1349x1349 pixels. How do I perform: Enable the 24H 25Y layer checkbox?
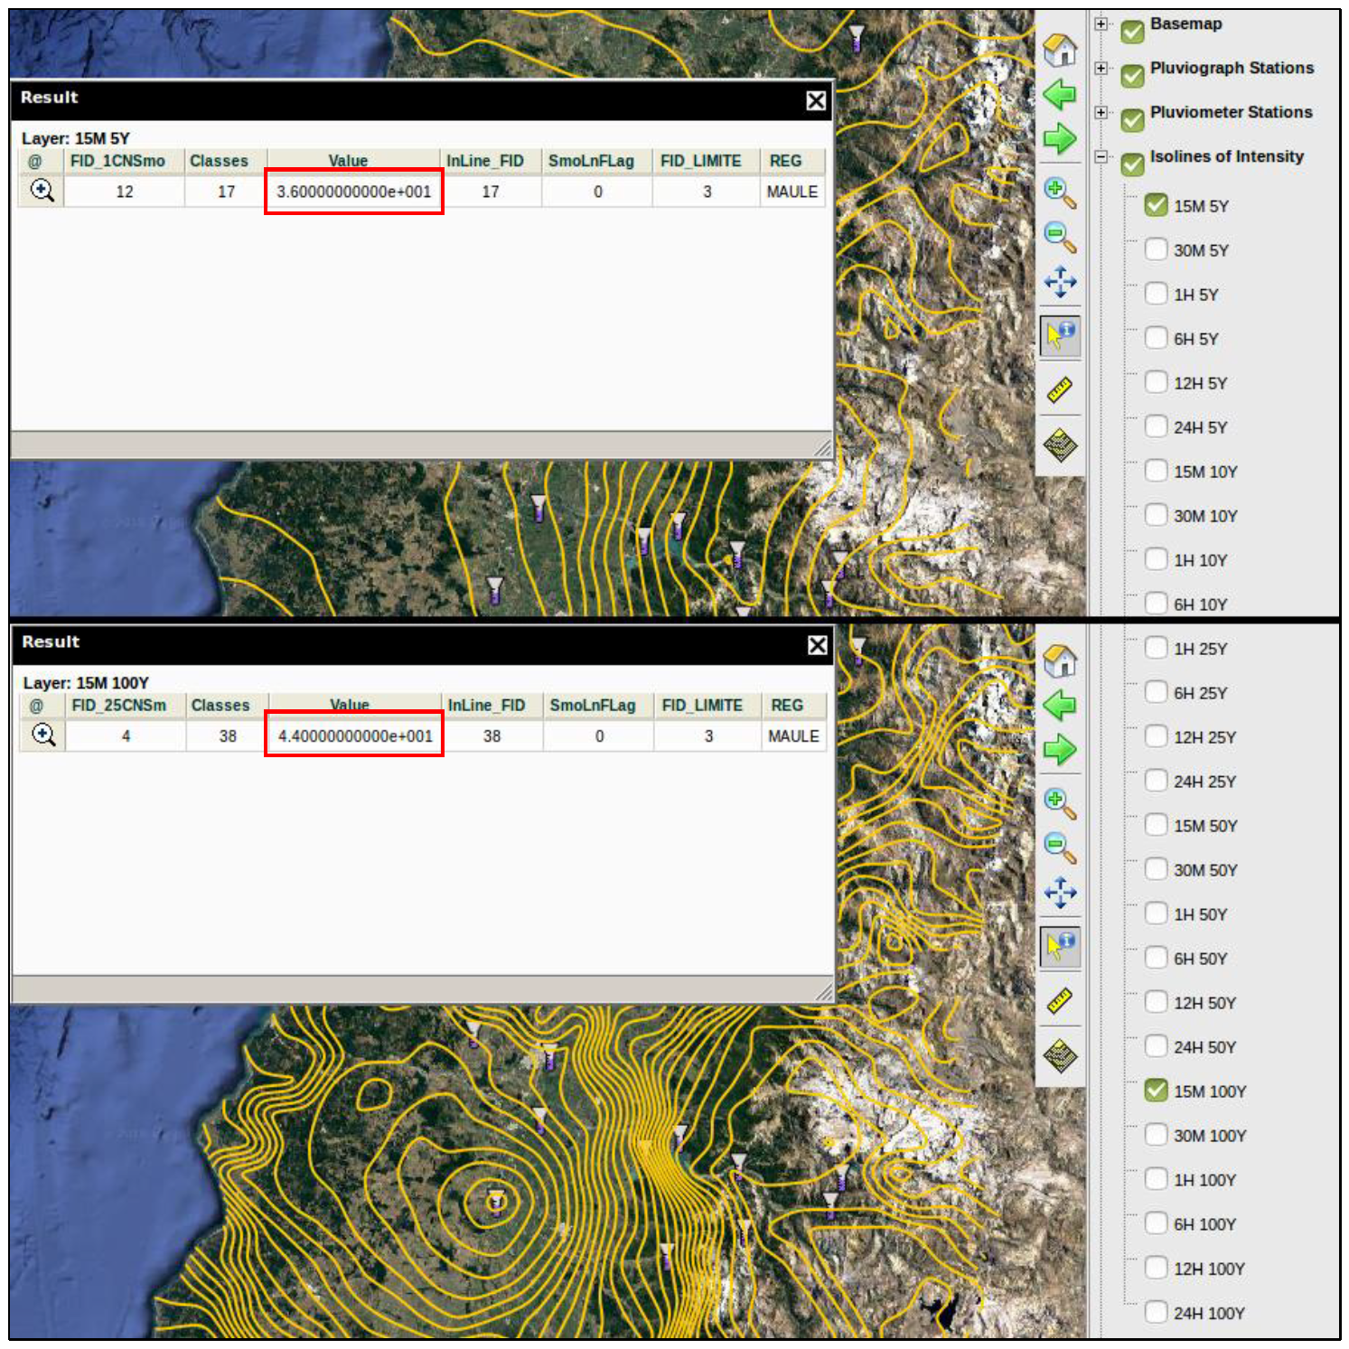point(1156,781)
